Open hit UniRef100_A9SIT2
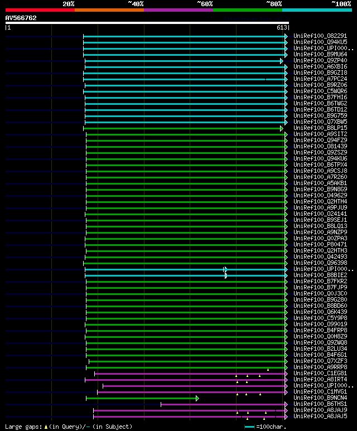This screenshot has width=357, height=431. pyautogui.click(x=320, y=134)
